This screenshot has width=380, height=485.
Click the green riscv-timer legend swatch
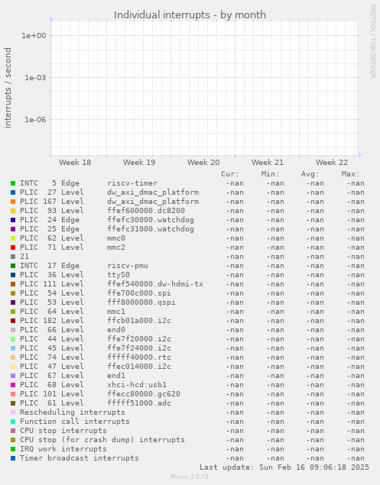click(13, 183)
